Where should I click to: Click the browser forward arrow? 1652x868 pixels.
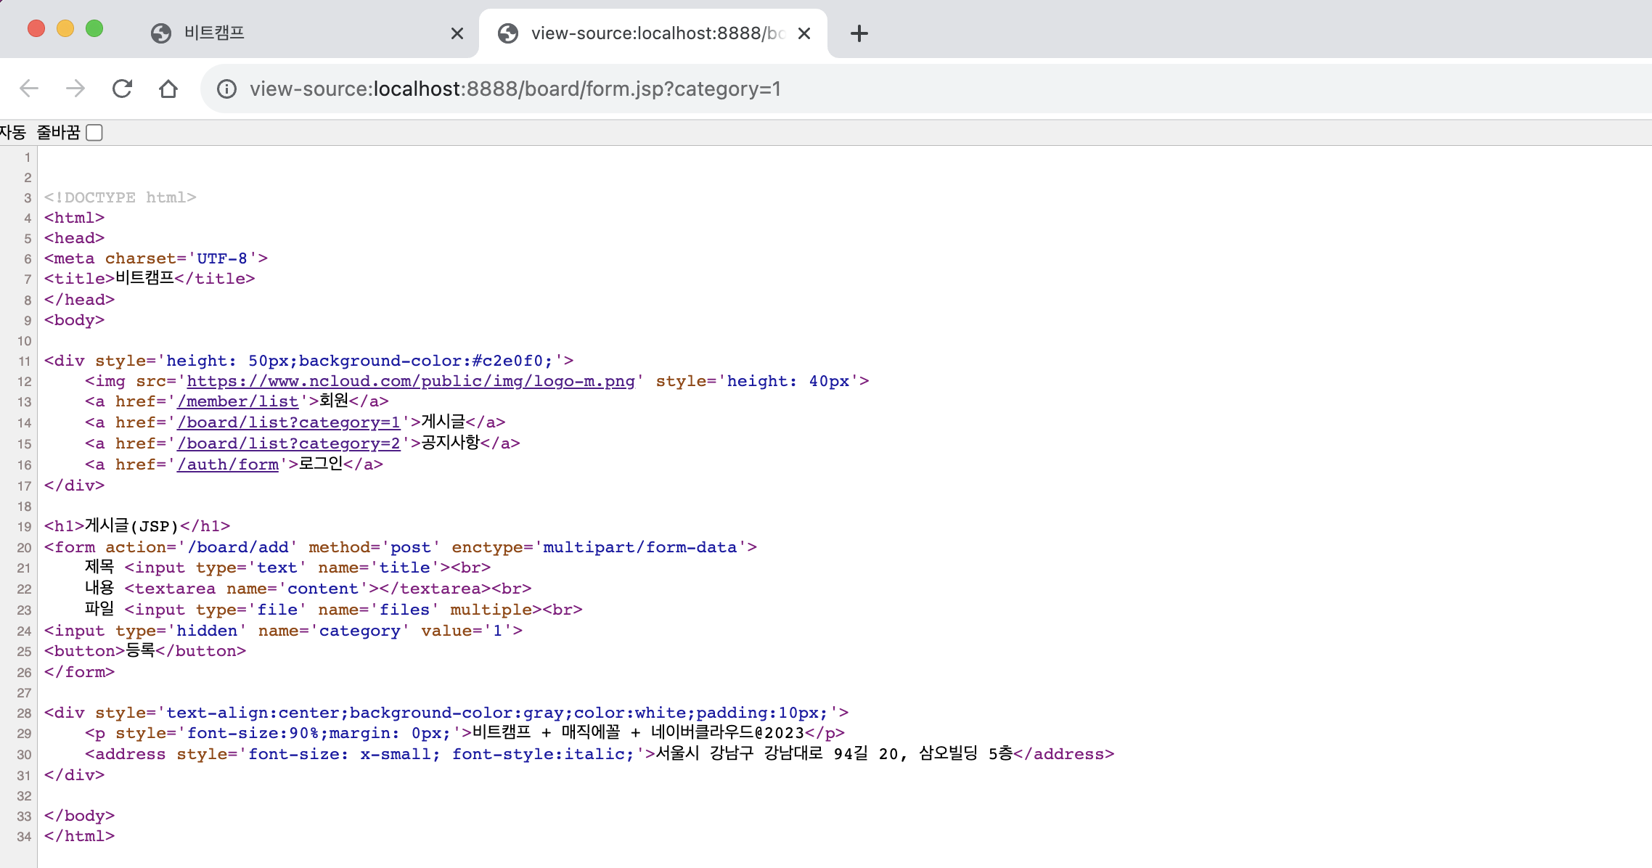point(75,89)
